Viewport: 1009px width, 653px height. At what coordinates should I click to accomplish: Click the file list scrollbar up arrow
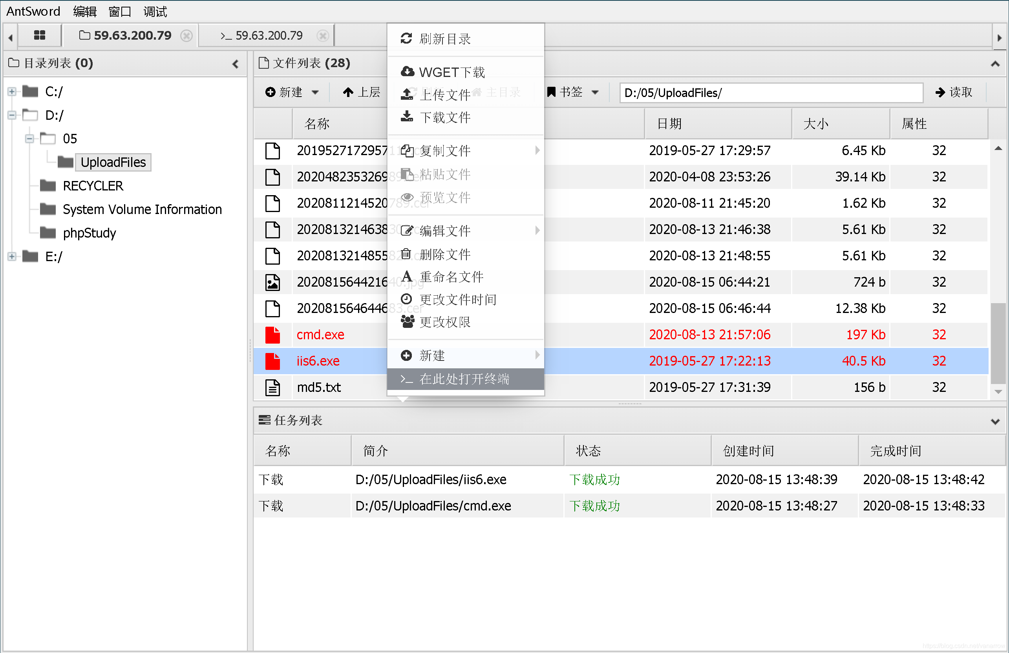(998, 148)
